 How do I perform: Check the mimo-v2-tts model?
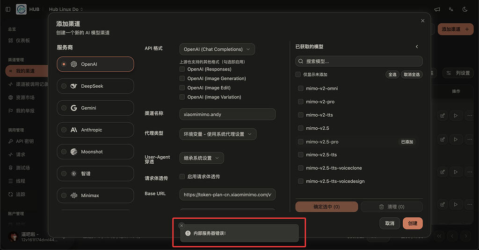(301, 115)
